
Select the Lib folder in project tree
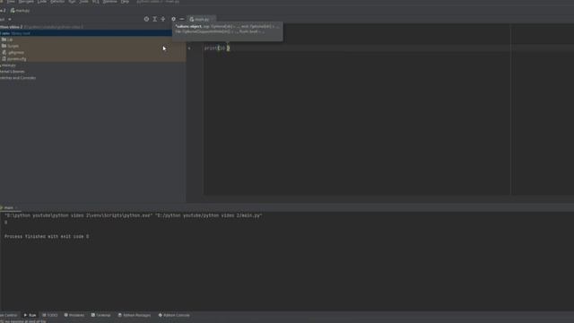click(x=7, y=39)
